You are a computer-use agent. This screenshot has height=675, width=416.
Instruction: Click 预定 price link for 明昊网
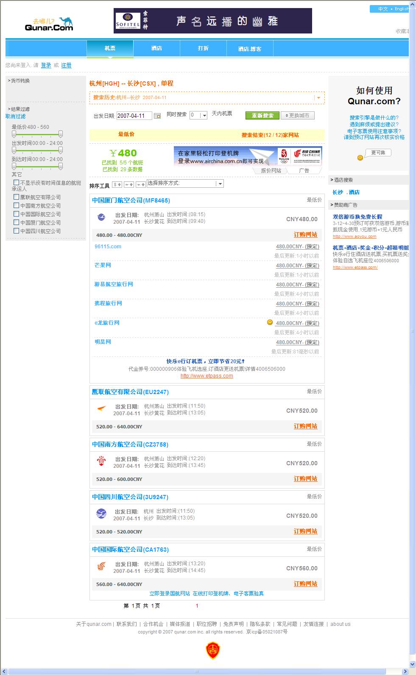[x=298, y=342]
